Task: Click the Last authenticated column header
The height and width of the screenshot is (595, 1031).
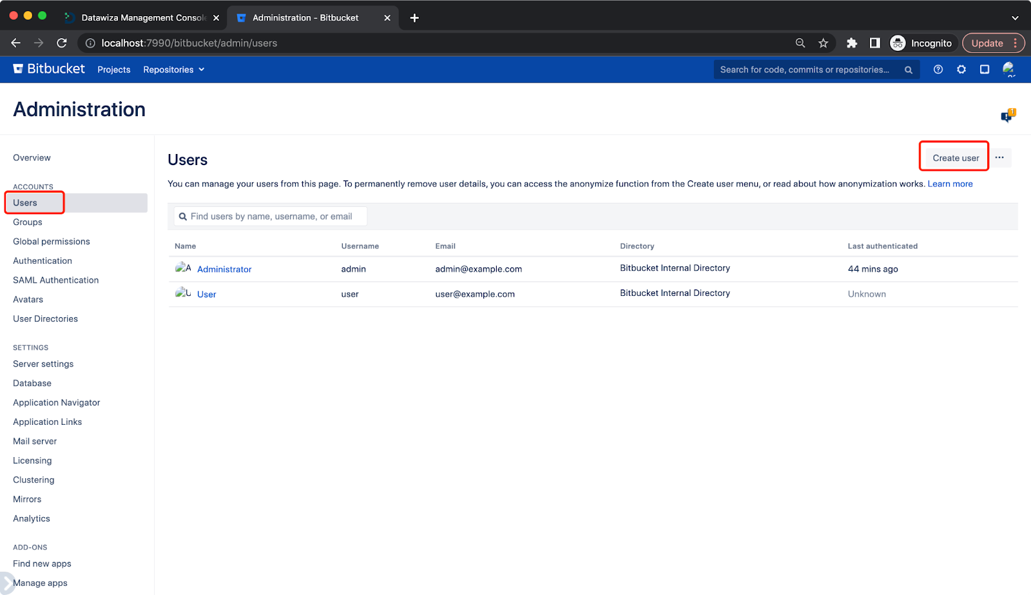Action: coord(882,246)
